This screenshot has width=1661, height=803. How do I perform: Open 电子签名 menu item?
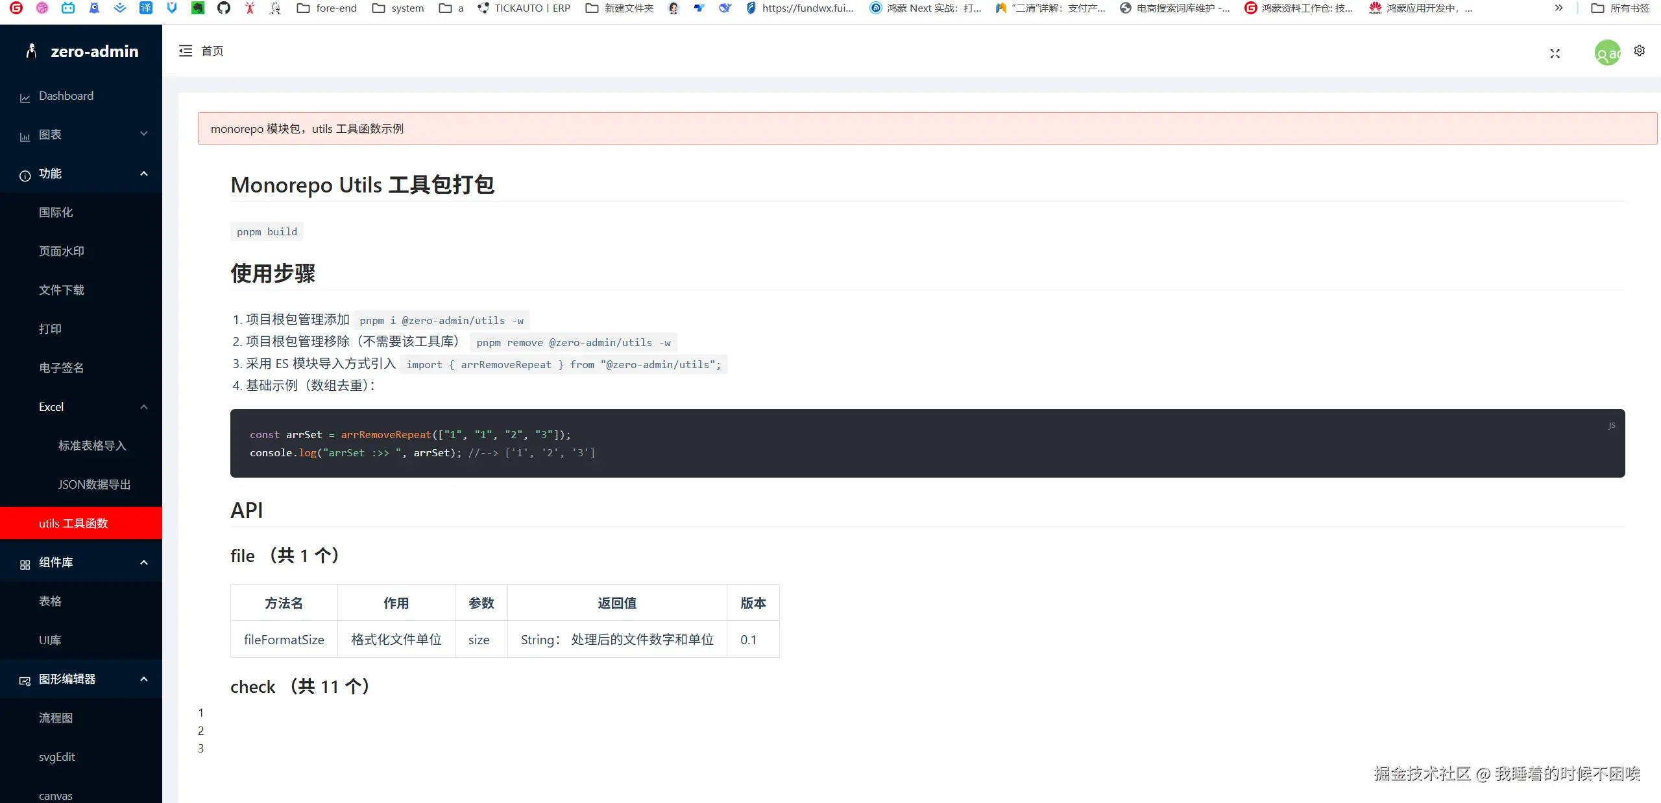[x=61, y=367]
